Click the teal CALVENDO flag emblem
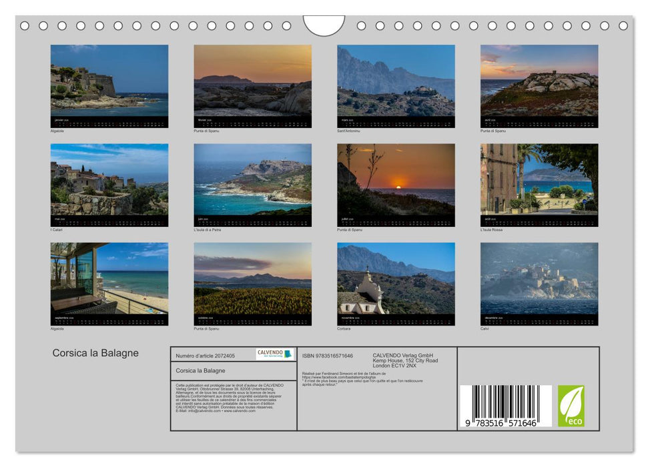648x467 pixels. click(288, 354)
